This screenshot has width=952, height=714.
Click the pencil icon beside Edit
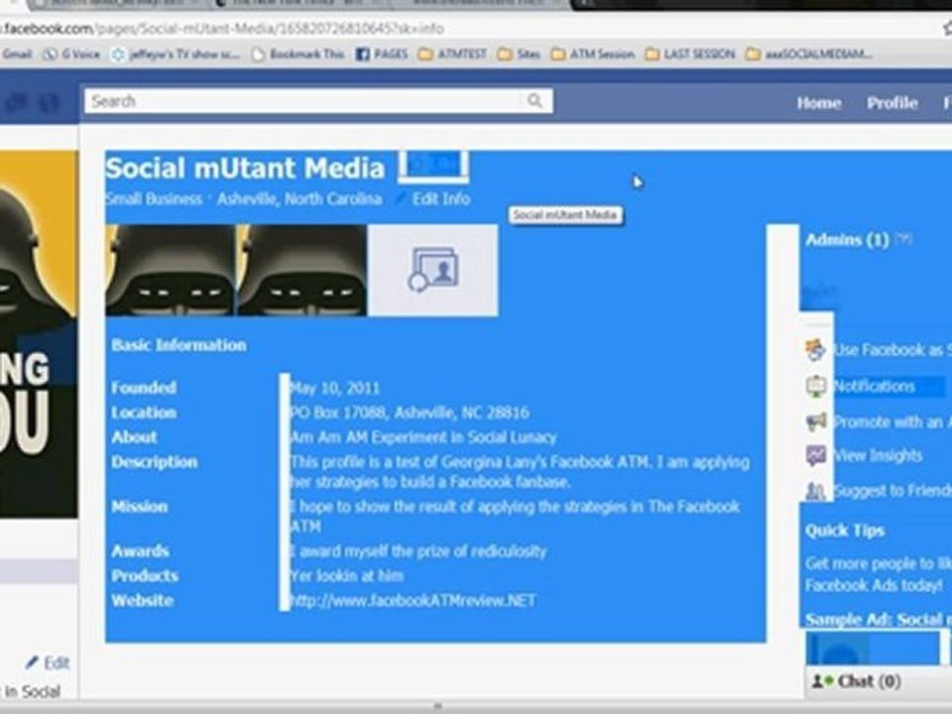tap(32, 661)
